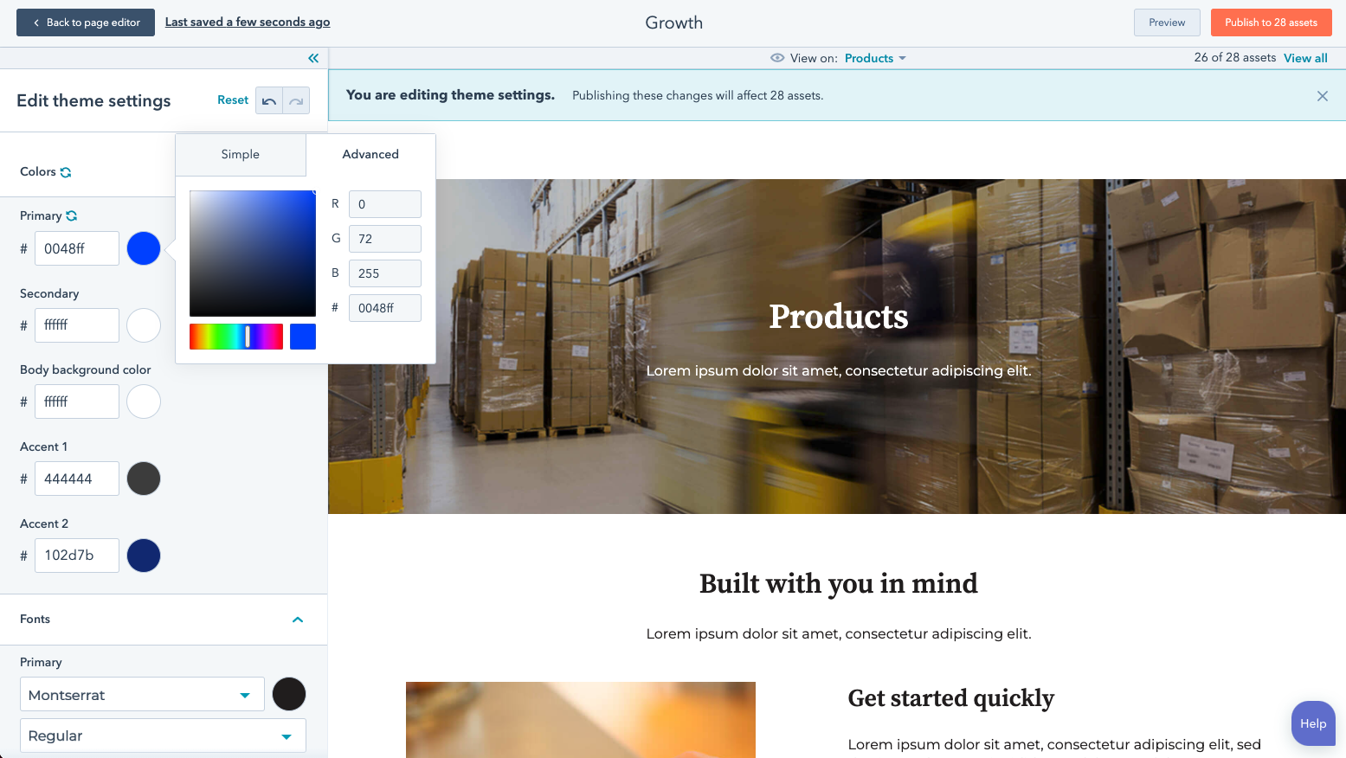Click the eye icon beside View on
Viewport: 1346px width, 758px height.
(x=777, y=58)
